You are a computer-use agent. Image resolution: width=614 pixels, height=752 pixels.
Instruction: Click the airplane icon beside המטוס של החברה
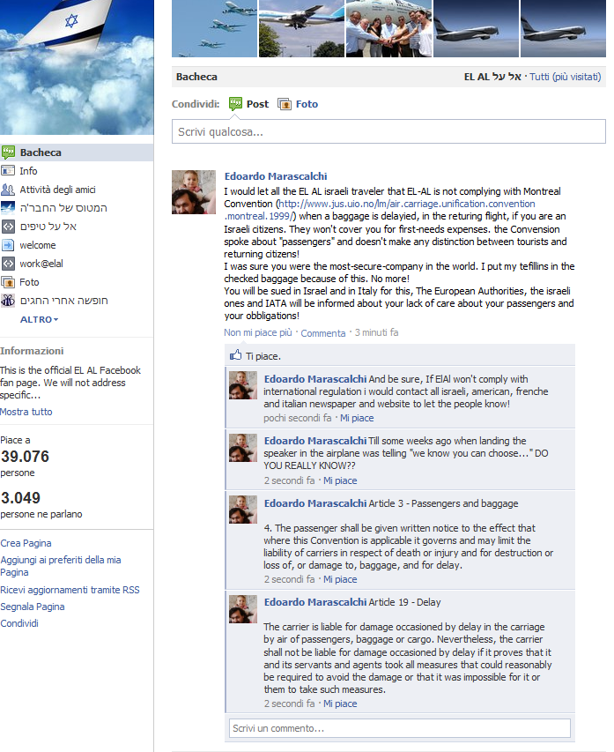pos(8,208)
